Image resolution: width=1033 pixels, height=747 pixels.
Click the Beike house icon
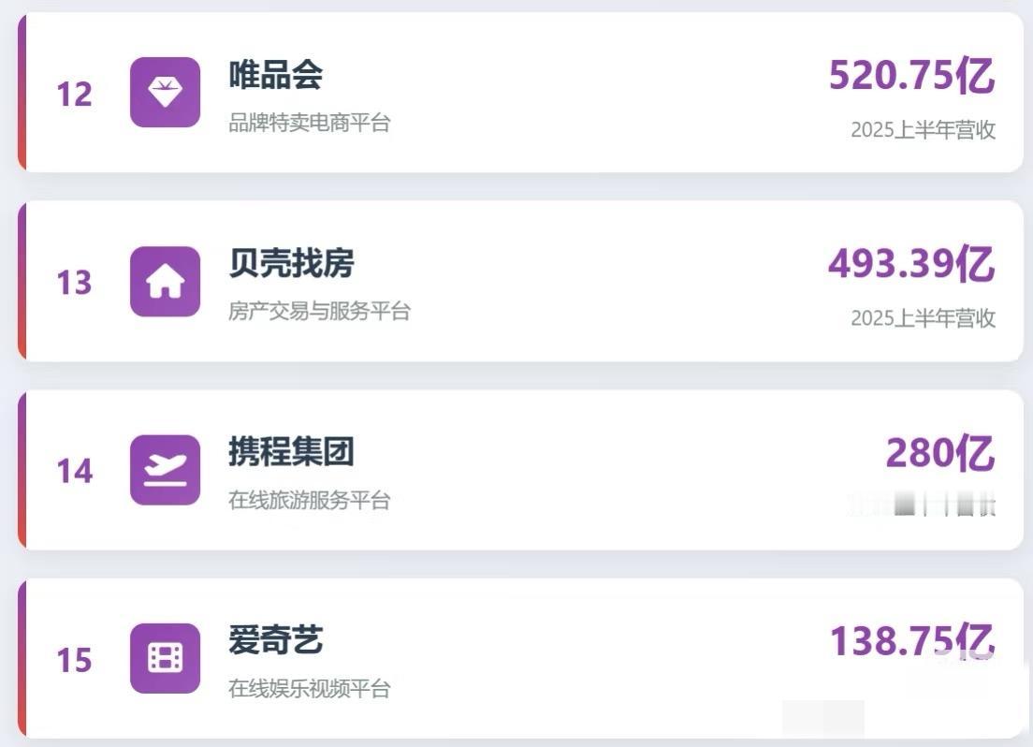tap(165, 281)
